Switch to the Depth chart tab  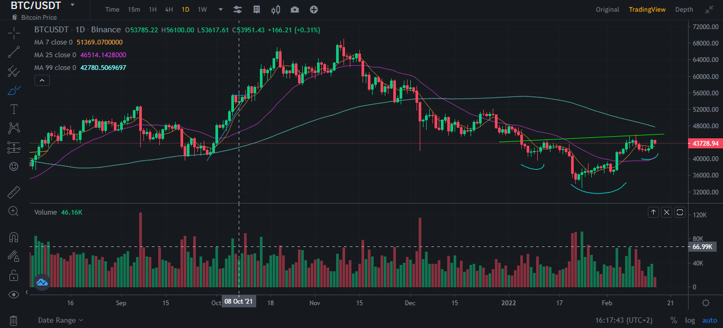click(x=684, y=10)
